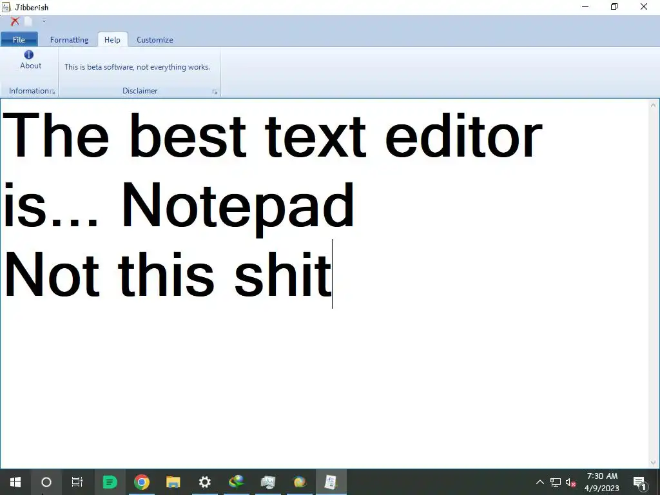Click the scroll down arrow of the editor
Image resolution: width=660 pixels, height=495 pixels.
point(654,462)
